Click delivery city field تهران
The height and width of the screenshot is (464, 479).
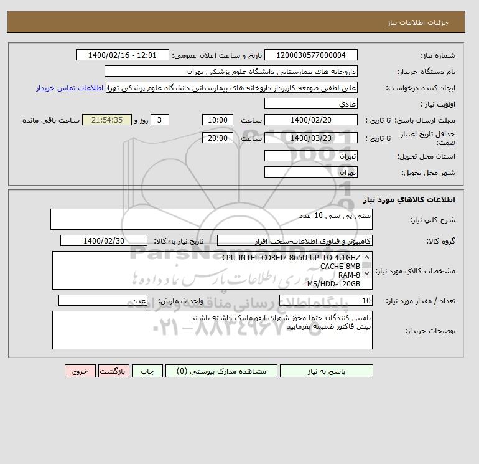pos(310,172)
